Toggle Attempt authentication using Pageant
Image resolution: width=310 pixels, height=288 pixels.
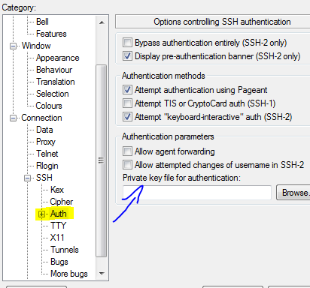(127, 90)
